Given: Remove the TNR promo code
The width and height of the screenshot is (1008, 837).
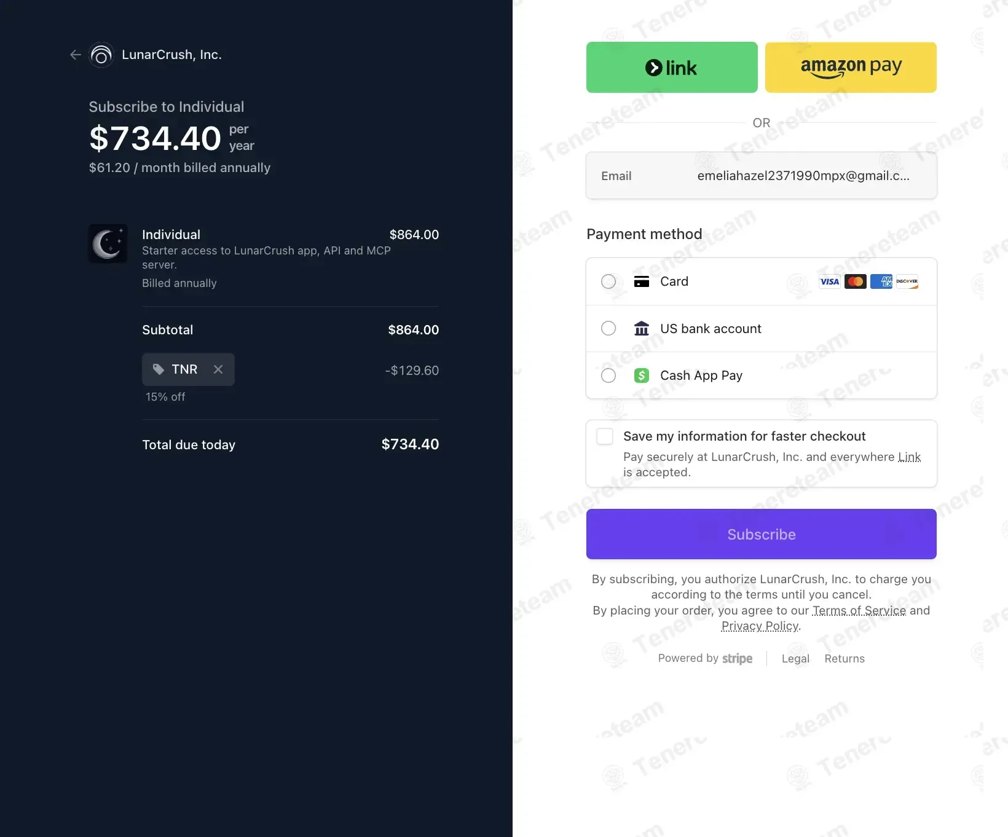Looking at the screenshot, I should 218,369.
